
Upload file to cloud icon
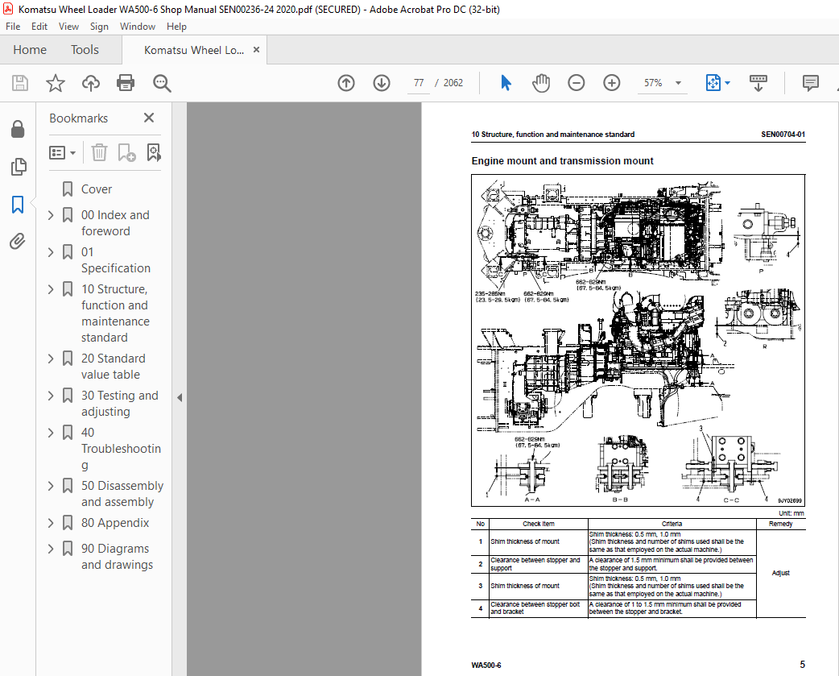pyautogui.click(x=91, y=83)
